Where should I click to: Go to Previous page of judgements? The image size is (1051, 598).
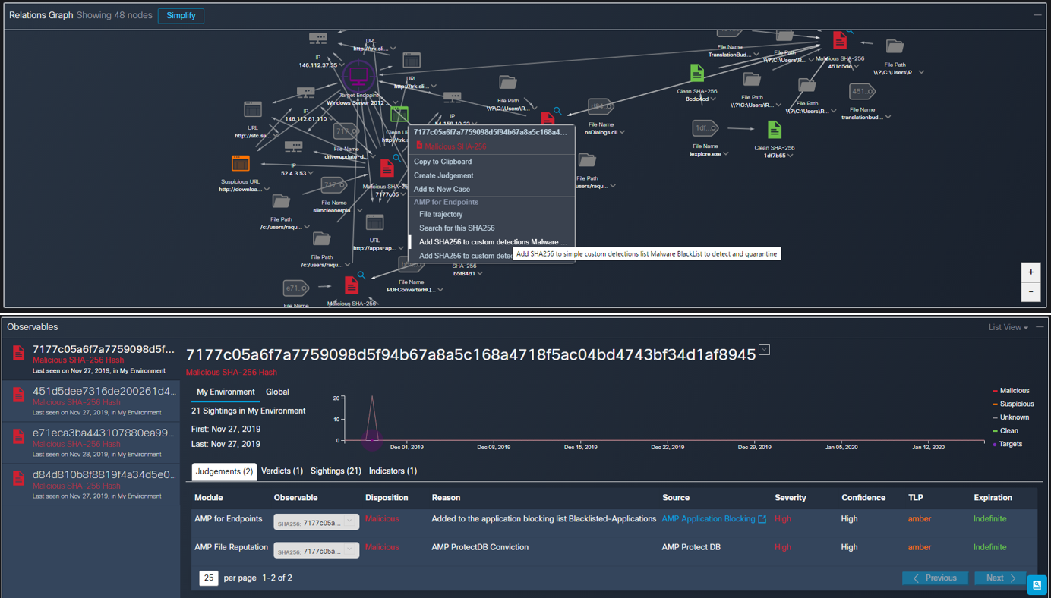point(935,578)
